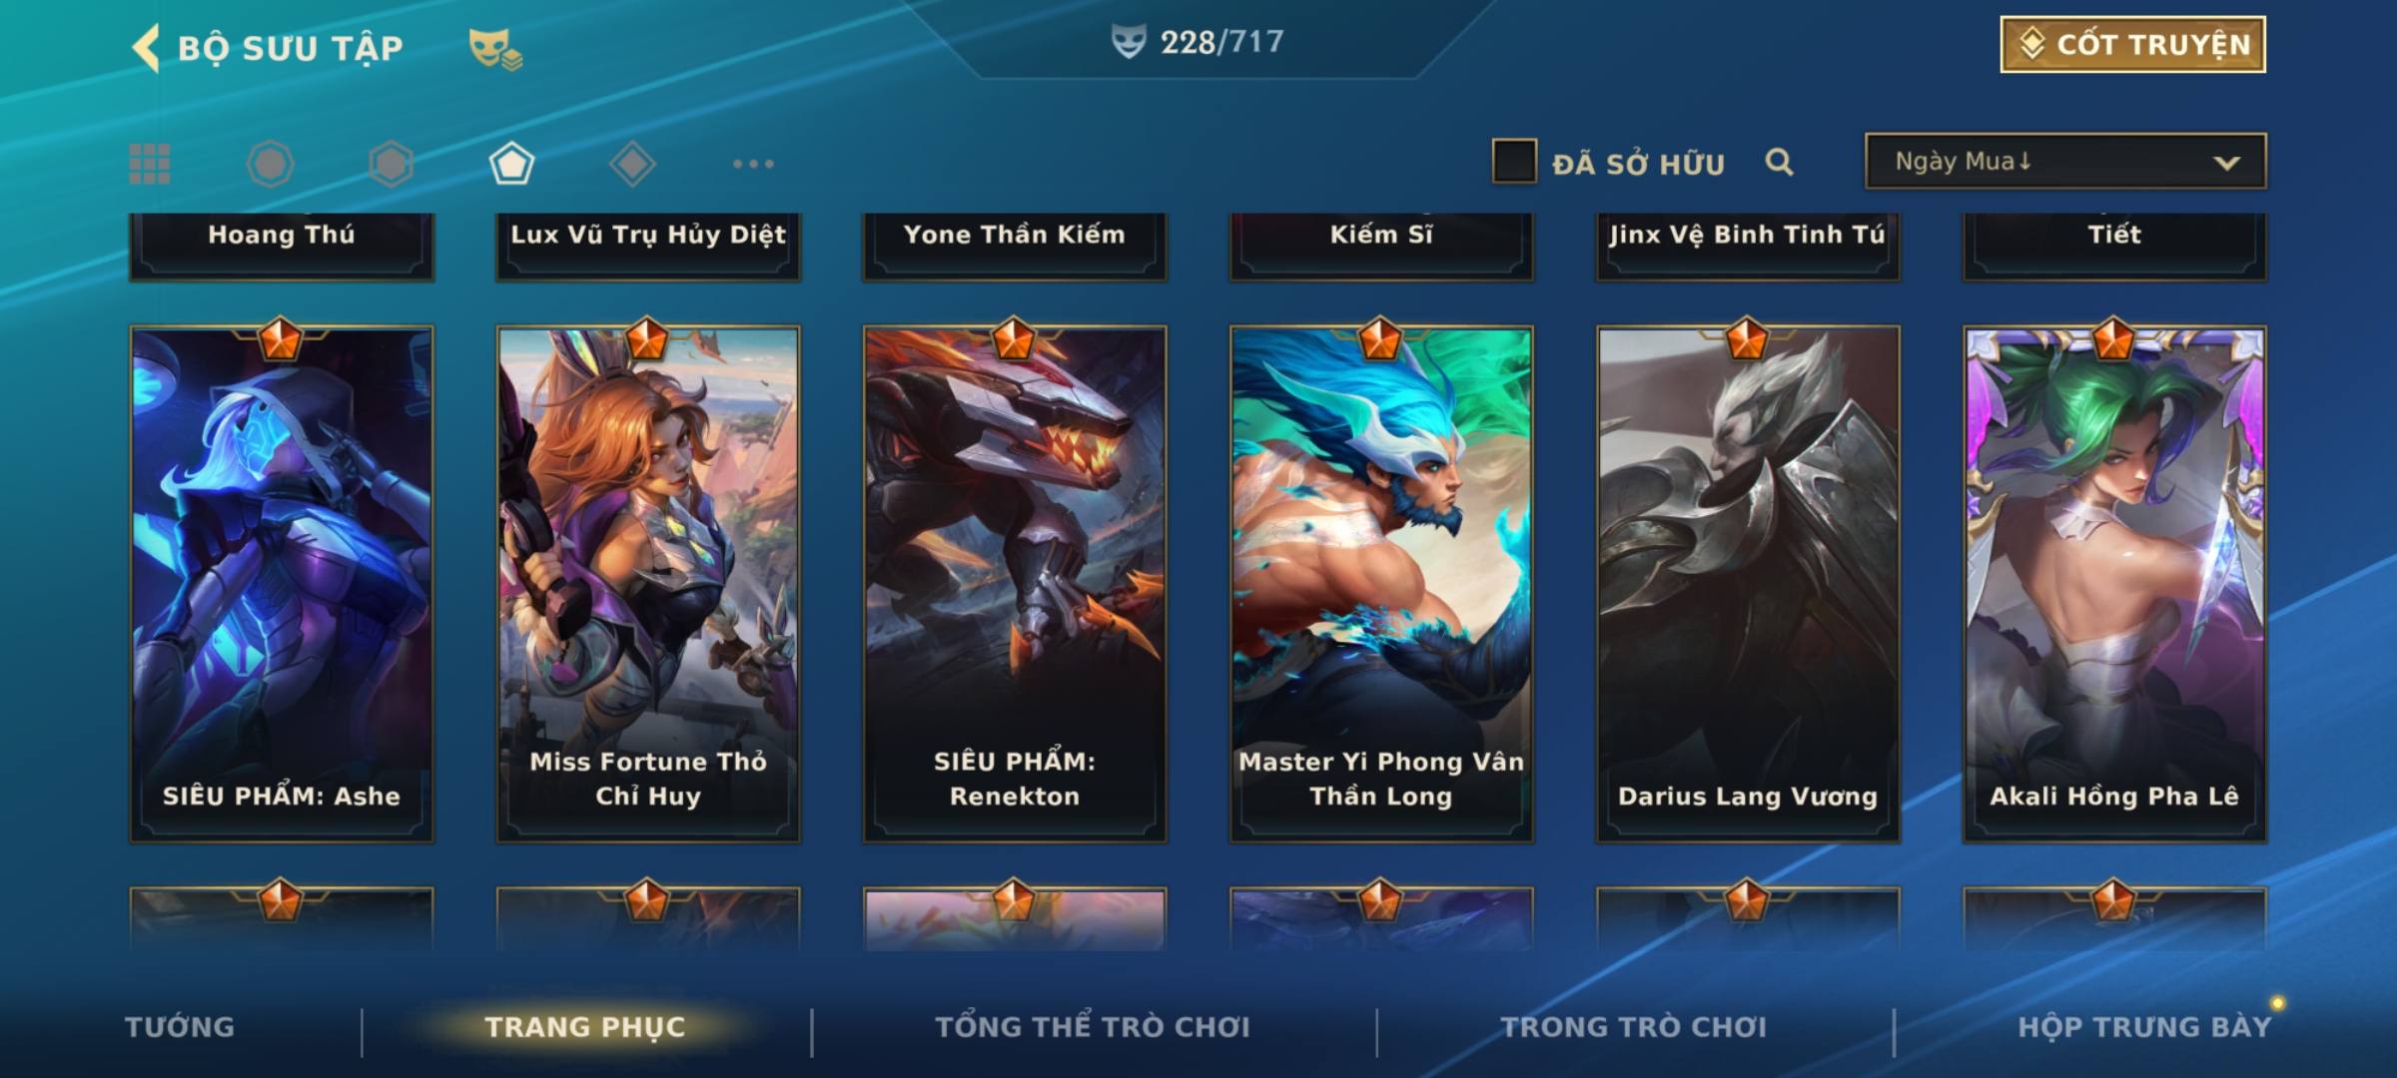Select the Darius Lang Vương skin card
Image resolution: width=2397 pixels, height=1078 pixels.
[1748, 585]
